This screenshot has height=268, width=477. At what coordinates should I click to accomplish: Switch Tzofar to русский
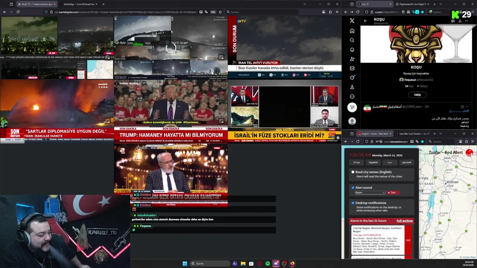pos(407,162)
